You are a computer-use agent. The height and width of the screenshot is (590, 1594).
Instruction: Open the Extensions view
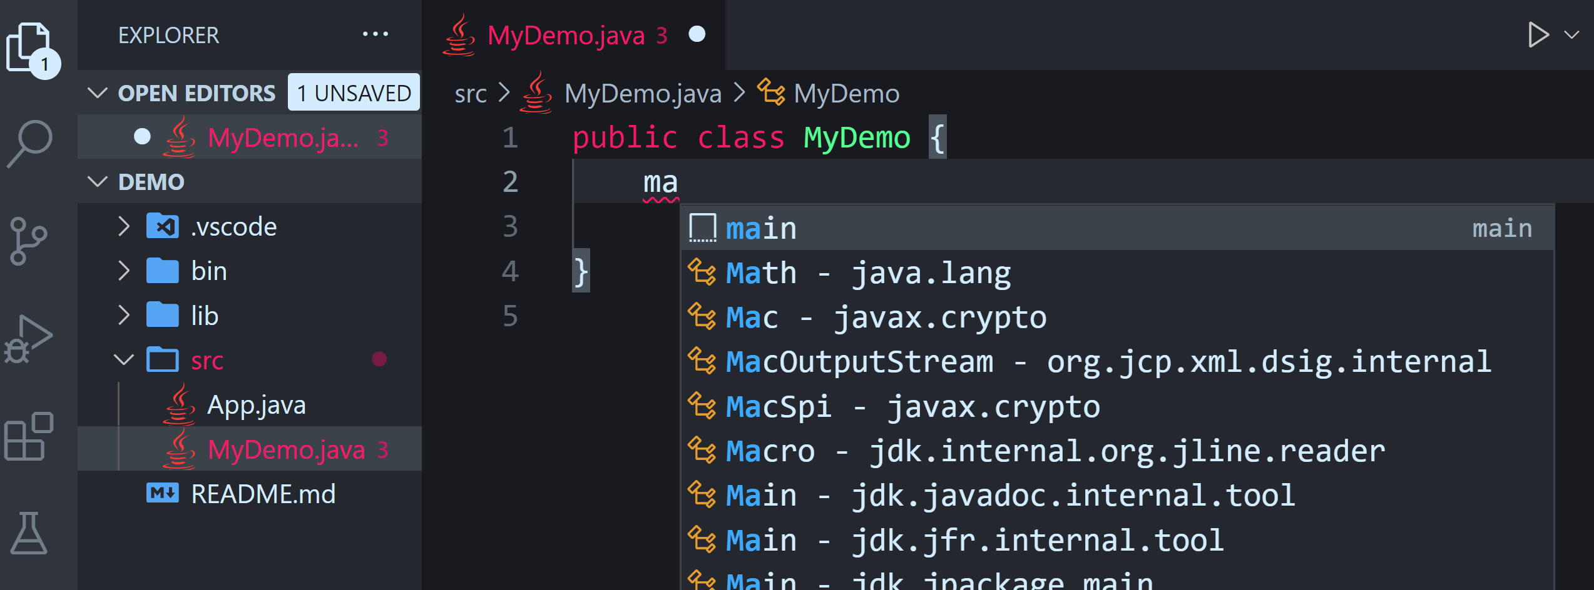(x=29, y=436)
